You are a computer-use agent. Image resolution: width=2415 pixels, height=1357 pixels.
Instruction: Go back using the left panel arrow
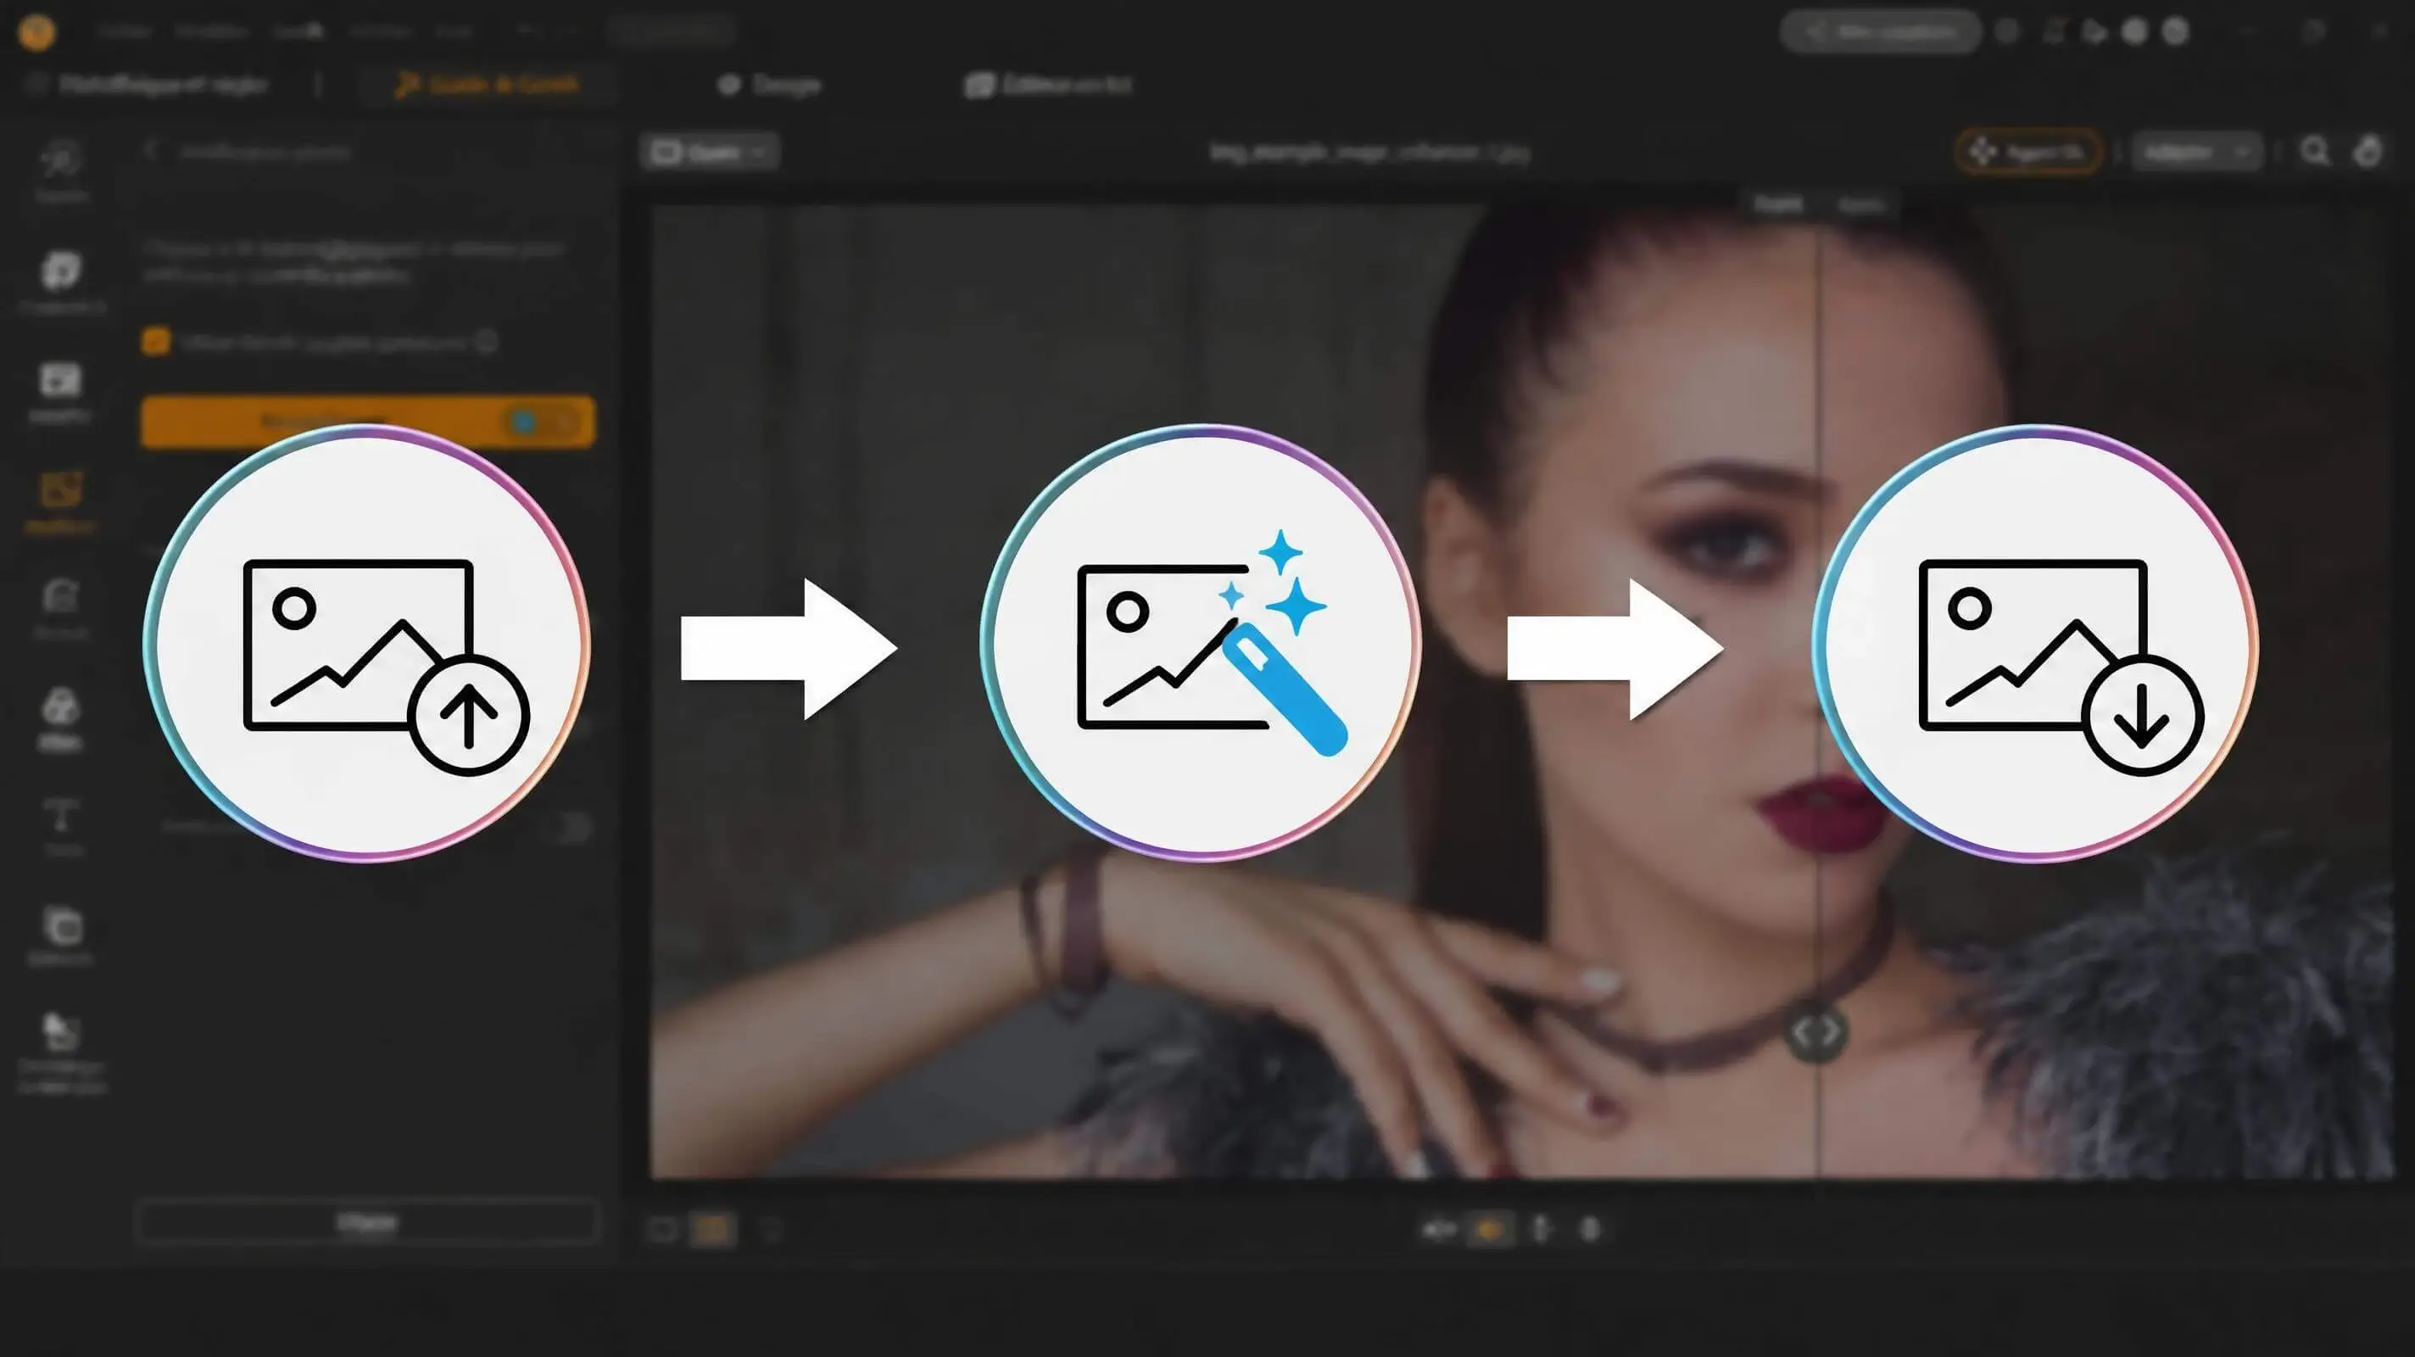coord(152,150)
